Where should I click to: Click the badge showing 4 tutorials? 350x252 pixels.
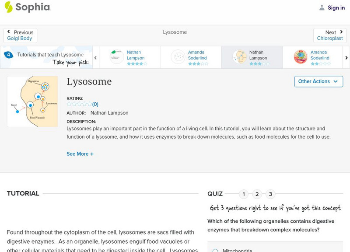[x=8, y=54]
